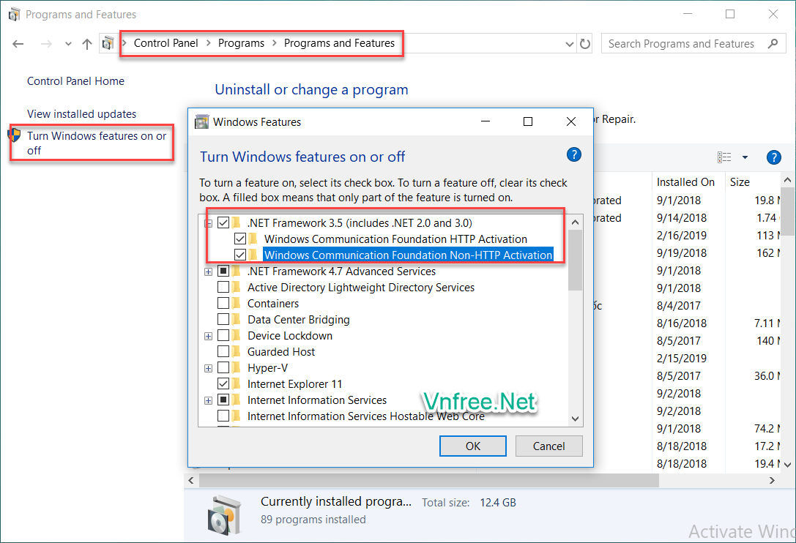Enable the Containers feature checkbox
Screen dimensions: 796x543
point(223,304)
